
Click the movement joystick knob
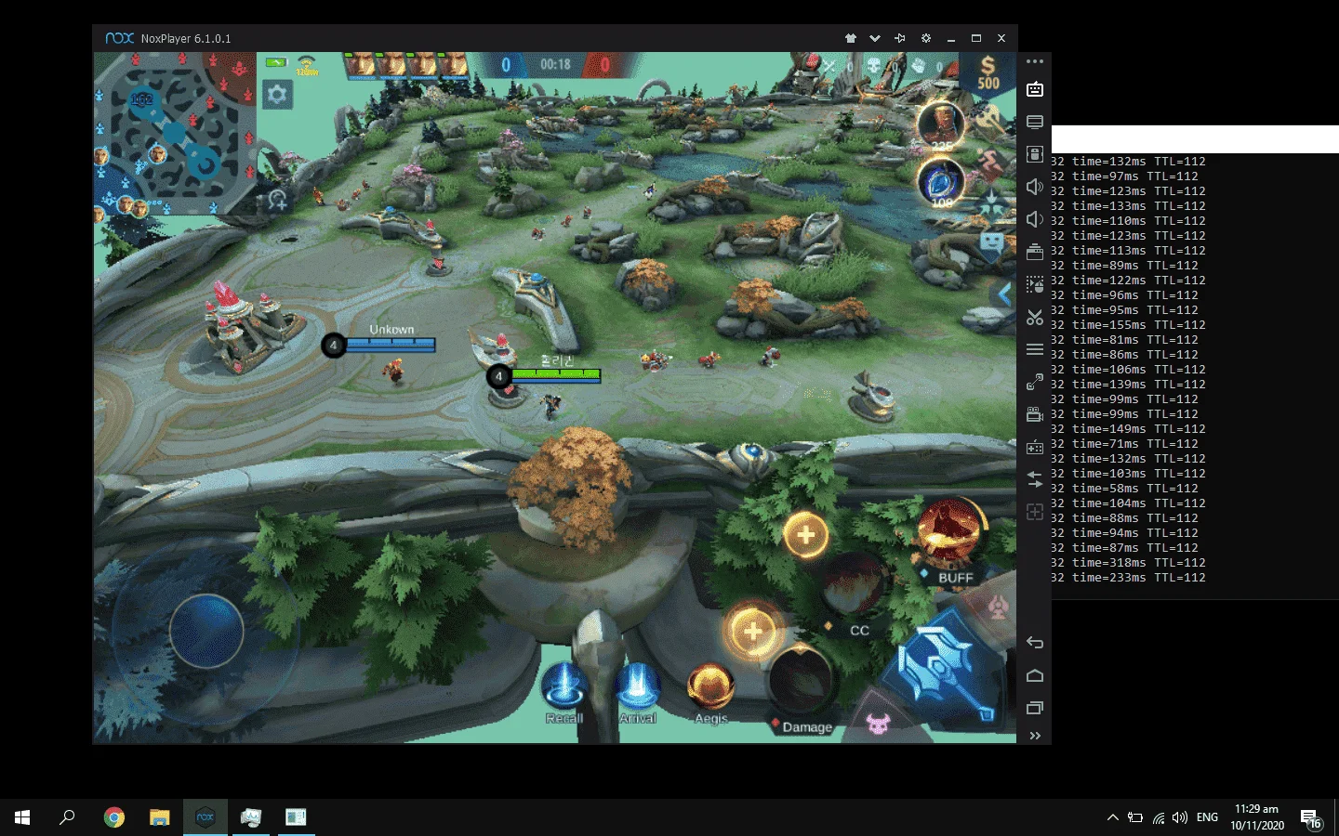[206, 631]
